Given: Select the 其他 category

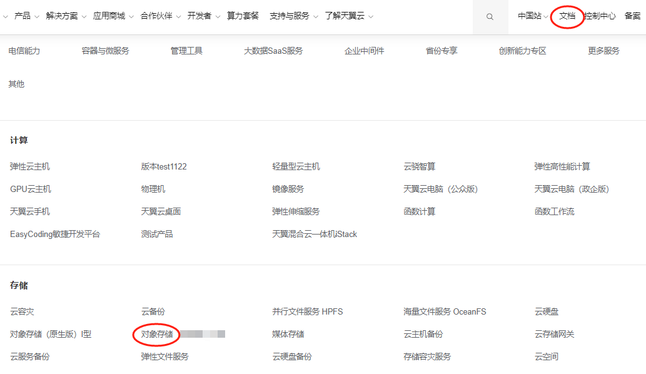Looking at the screenshot, I should 16,84.
